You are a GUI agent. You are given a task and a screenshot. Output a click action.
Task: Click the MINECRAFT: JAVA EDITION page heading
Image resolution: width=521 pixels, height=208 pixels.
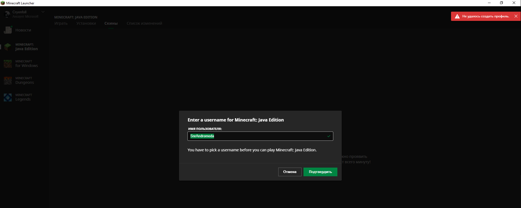(76, 17)
